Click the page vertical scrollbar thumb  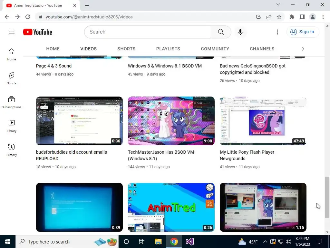coord(327,197)
